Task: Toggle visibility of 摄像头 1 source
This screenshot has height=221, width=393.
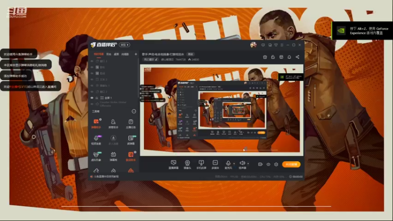Action: pos(92,85)
